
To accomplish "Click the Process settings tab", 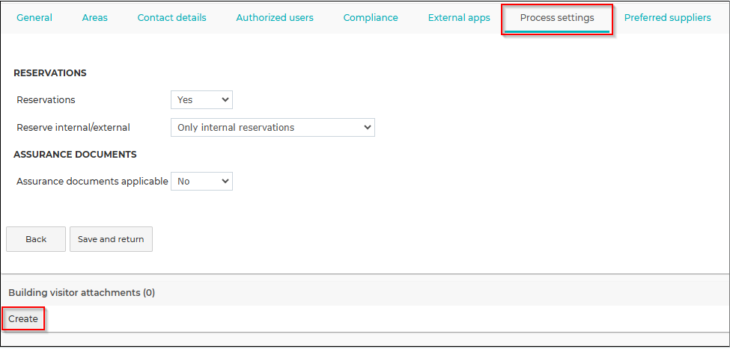I will coord(557,18).
